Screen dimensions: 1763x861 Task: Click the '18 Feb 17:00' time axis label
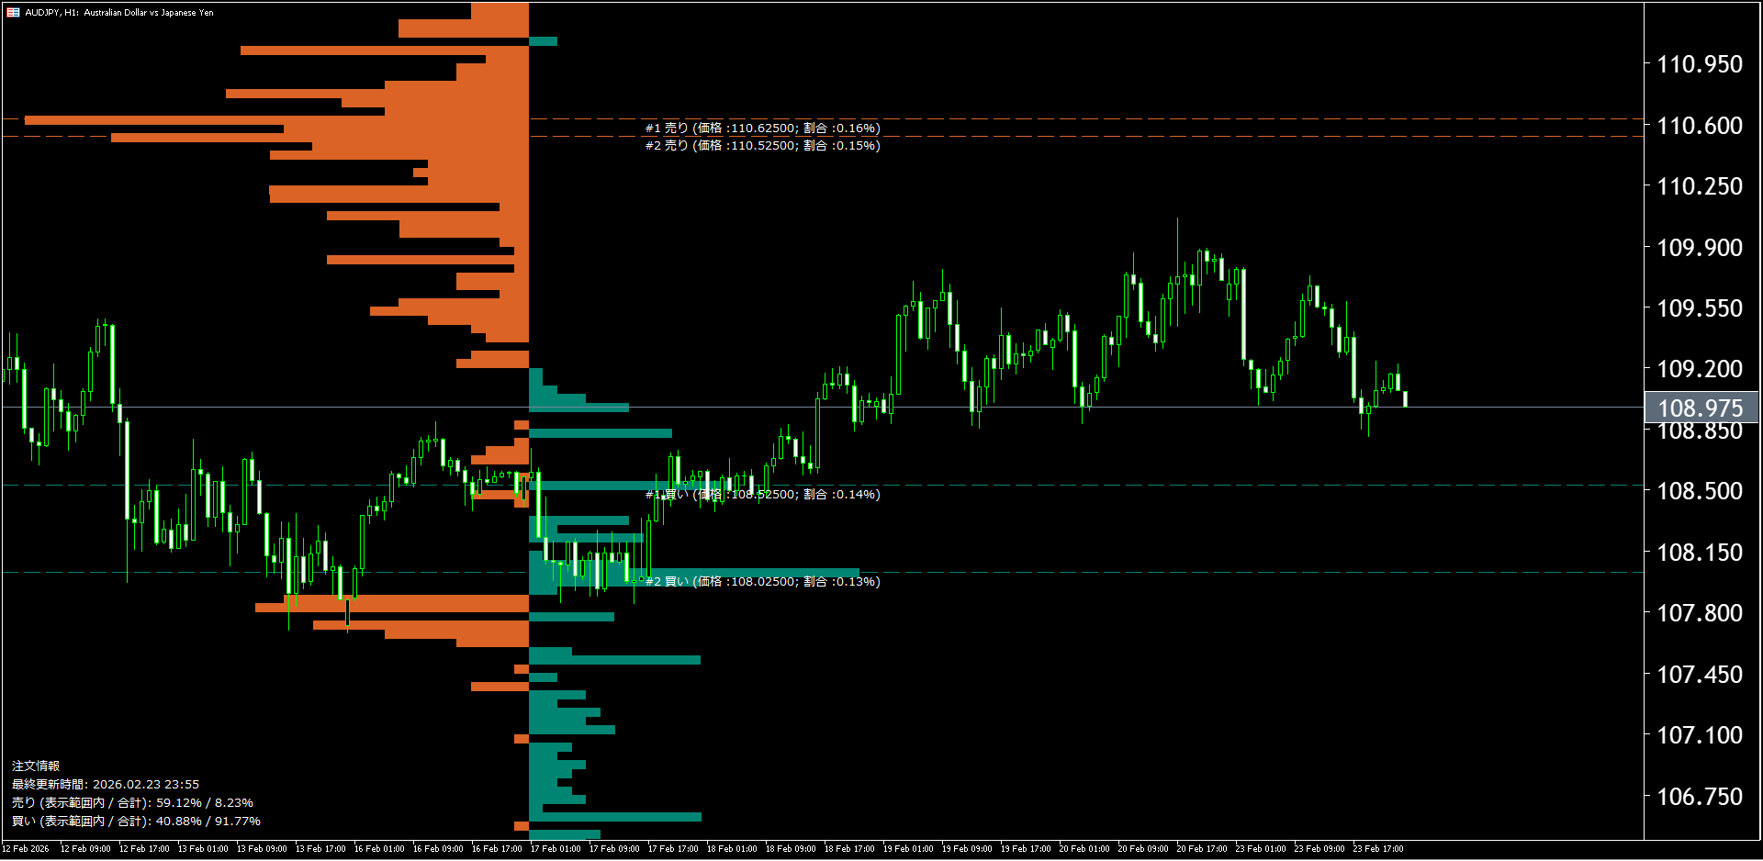849,849
